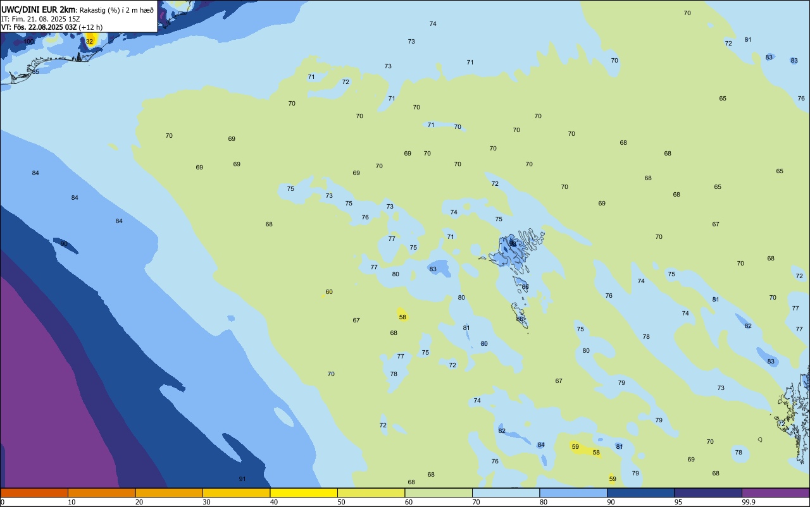The width and height of the screenshot is (810, 507).
Task: Pick the 20–30 amber legend swatch
Action: (x=169, y=492)
